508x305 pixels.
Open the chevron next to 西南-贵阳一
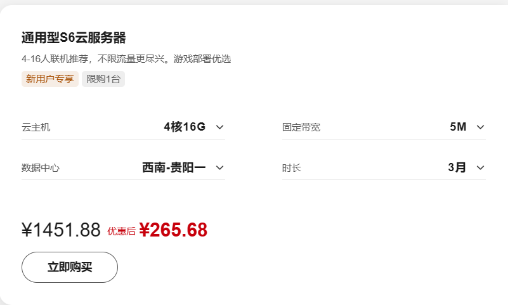(x=219, y=167)
